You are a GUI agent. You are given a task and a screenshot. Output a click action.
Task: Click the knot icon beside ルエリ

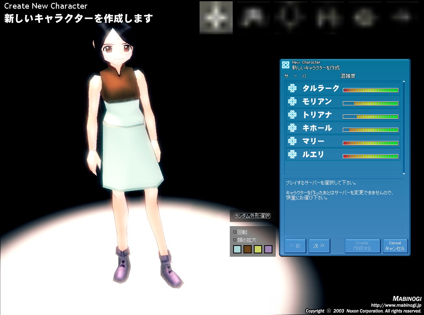tap(292, 154)
